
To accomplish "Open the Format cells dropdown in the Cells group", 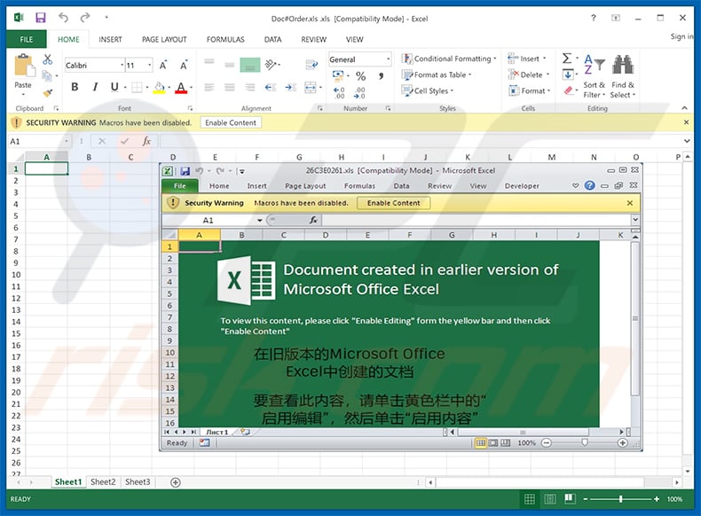I will coord(530,90).
